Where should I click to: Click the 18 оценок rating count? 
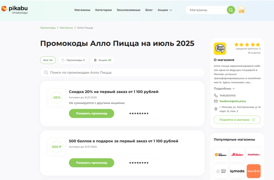pyautogui.click(x=254, y=53)
